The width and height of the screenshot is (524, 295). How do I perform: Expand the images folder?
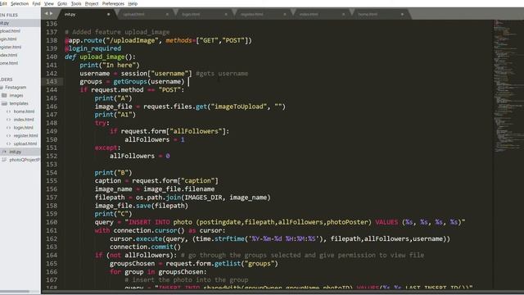16,96
